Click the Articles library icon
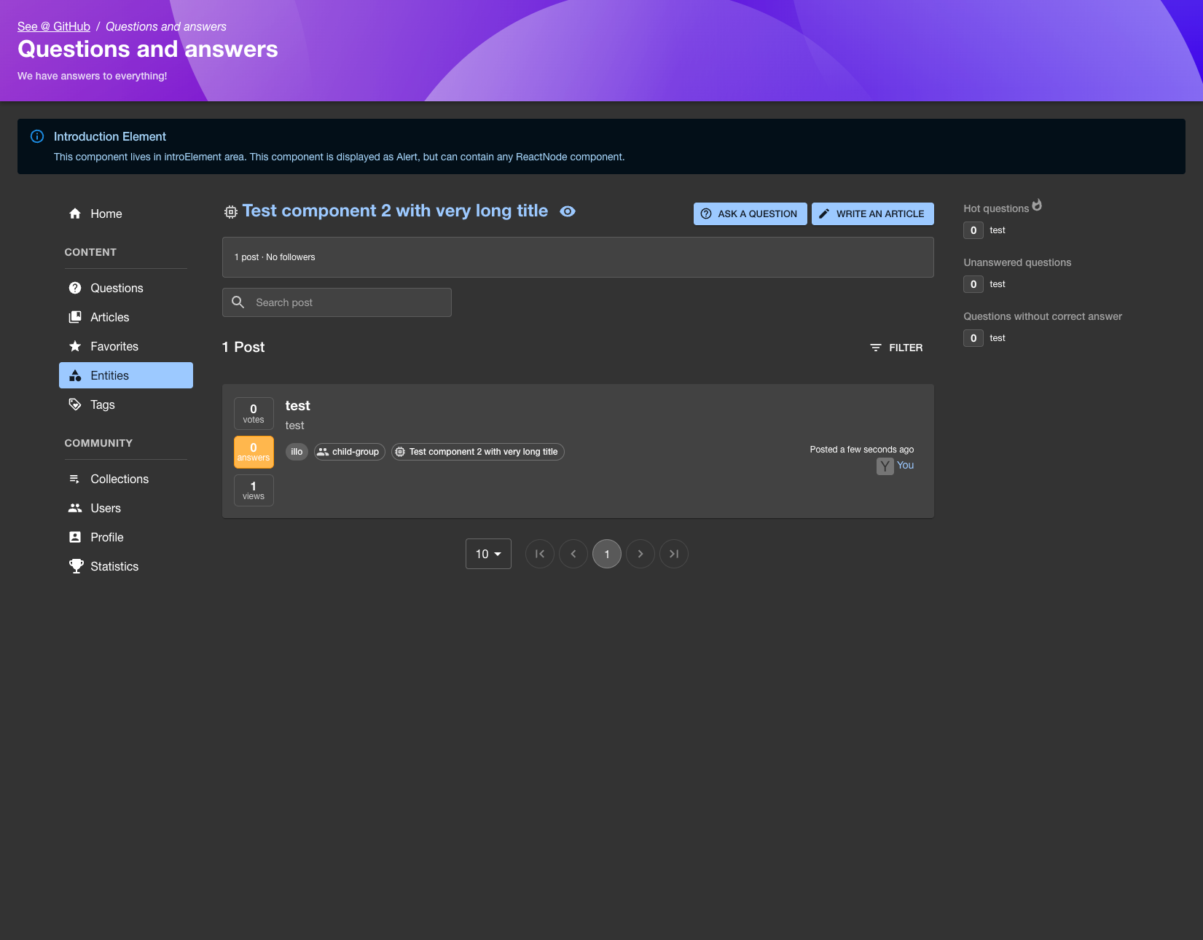Viewport: 1203px width, 940px height. pyautogui.click(x=75, y=317)
